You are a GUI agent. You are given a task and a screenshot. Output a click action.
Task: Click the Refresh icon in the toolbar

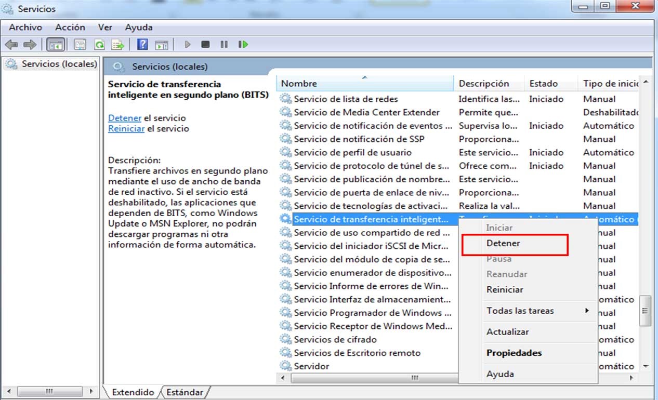coord(99,44)
